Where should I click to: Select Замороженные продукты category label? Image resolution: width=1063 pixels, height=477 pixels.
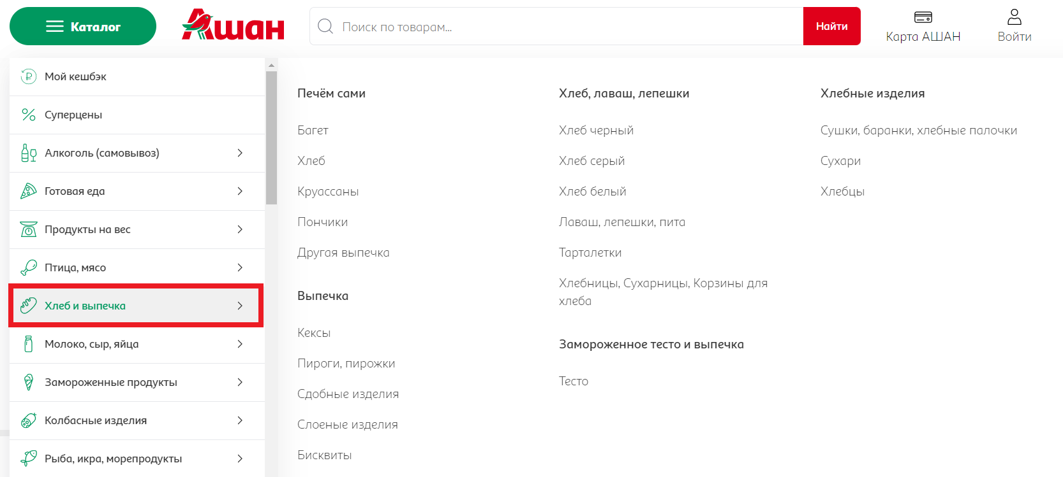(x=111, y=382)
